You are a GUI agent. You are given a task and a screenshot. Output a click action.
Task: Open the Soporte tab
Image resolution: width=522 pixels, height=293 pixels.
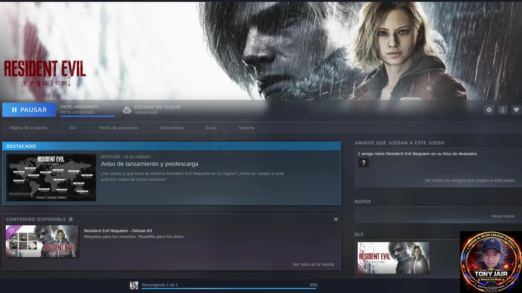[x=246, y=128]
